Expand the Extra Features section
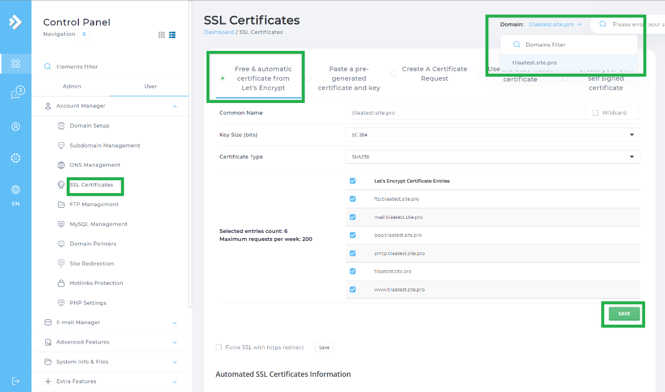Screen dimensions: 665x392 (x=175, y=382)
